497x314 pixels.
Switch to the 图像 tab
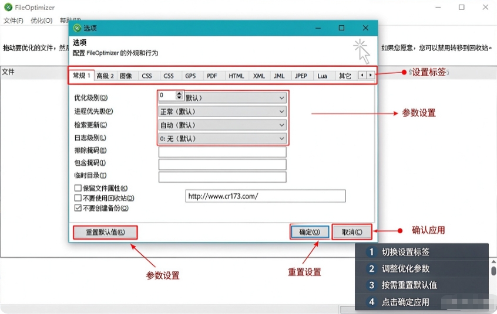click(126, 76)
